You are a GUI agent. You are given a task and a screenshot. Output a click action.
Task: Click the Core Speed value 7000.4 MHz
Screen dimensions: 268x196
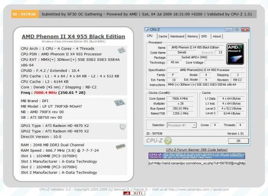pyautogui.click(x=180, y=99)
